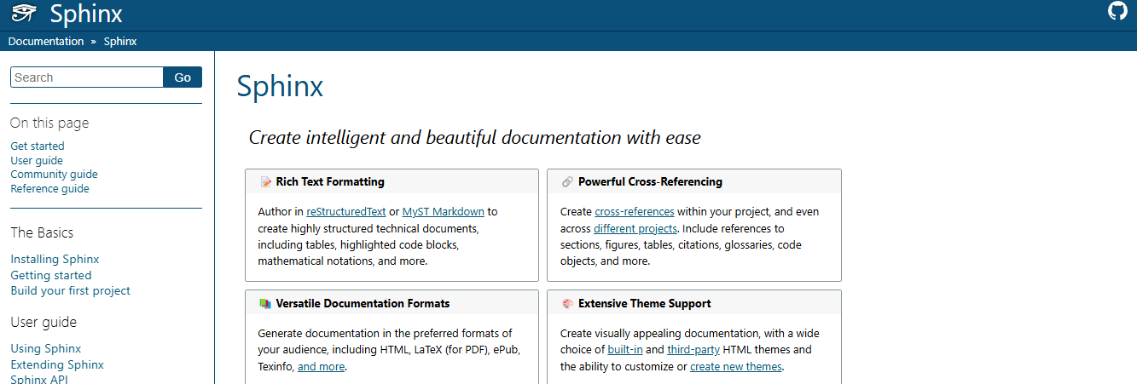Follow the reStructuredText link
The width and height of the screenshot is (1137, 384).
[346, 212]
